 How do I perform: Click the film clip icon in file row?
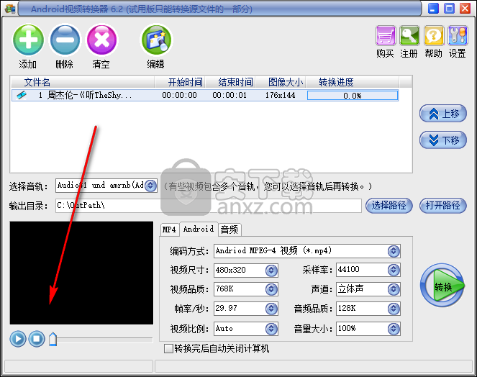22,95
